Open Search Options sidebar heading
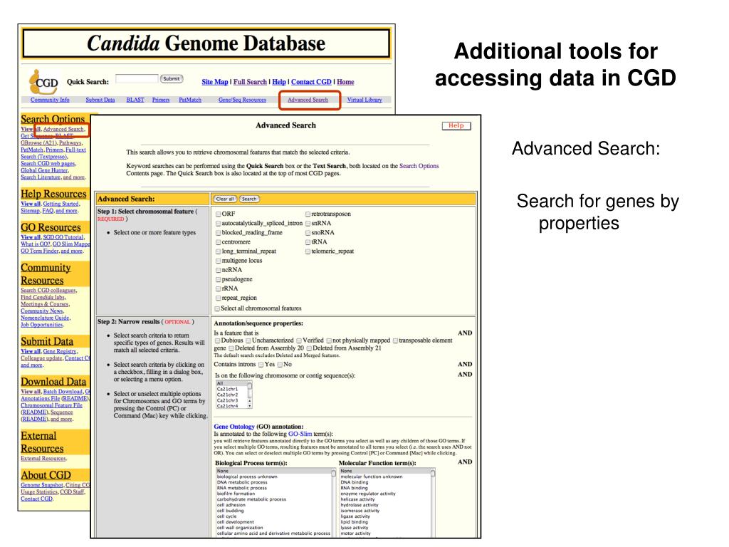729x547 pixels. click(53, 119)
